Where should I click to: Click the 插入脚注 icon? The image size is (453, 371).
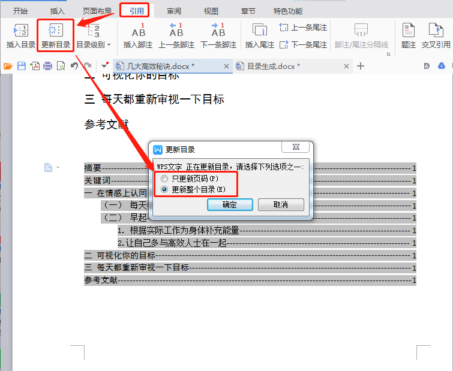pyautogui.click(x=138, y=36)
